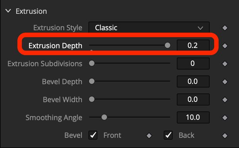Click keyframe diamond for Extrusion Subdivisions
The height and width of the screenshot is (148, 239).
click(x=225, y=64)
